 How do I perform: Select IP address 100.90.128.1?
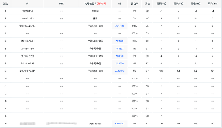(27, 19)
